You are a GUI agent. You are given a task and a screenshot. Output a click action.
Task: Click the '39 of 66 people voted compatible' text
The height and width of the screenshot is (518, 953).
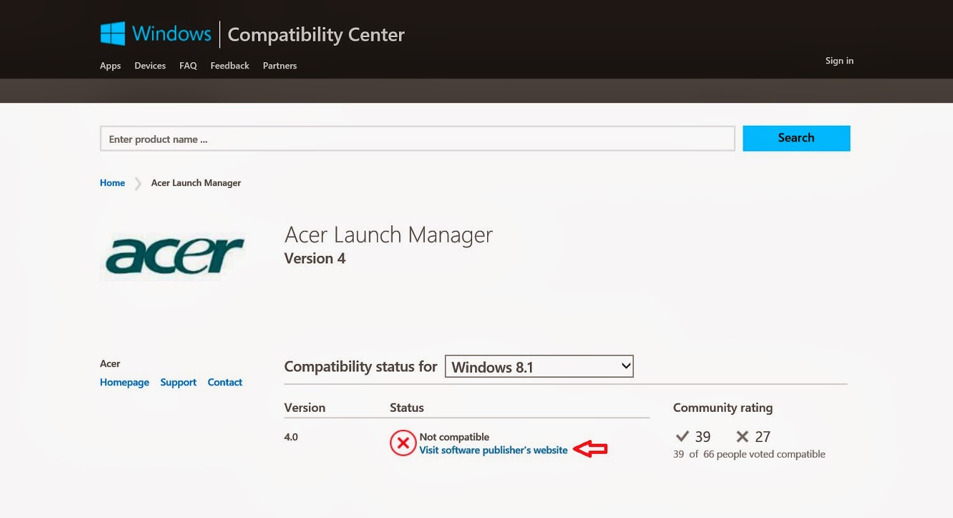(x=749, y=454)
